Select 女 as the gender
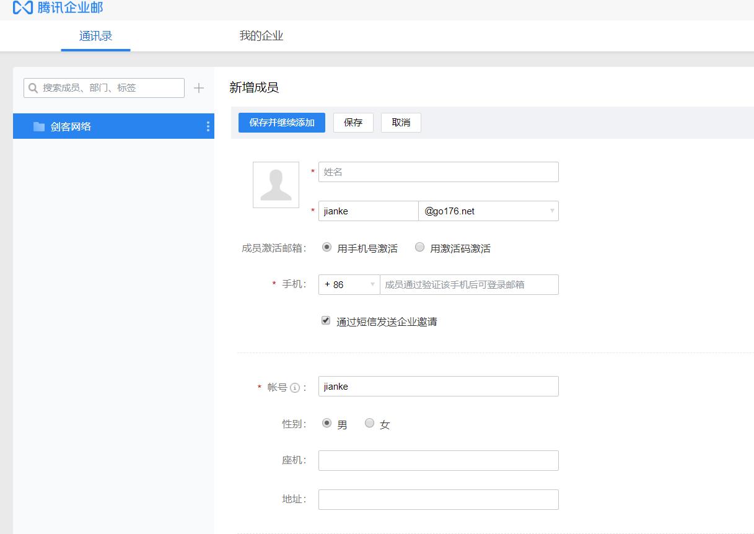The width and height of the screenshot is (754, 534). 369,423
